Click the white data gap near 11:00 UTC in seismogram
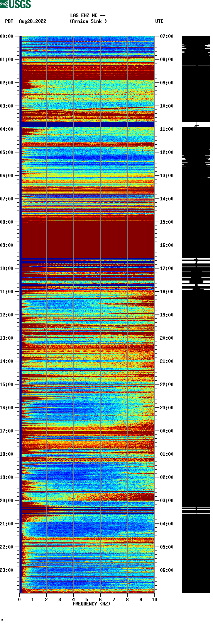This screenshot has width=213, height=624. [196, 124]
